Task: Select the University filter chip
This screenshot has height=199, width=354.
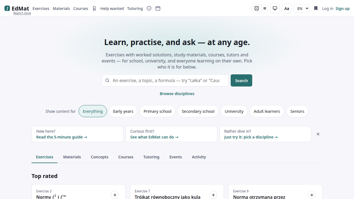Action: pos(234,111)
